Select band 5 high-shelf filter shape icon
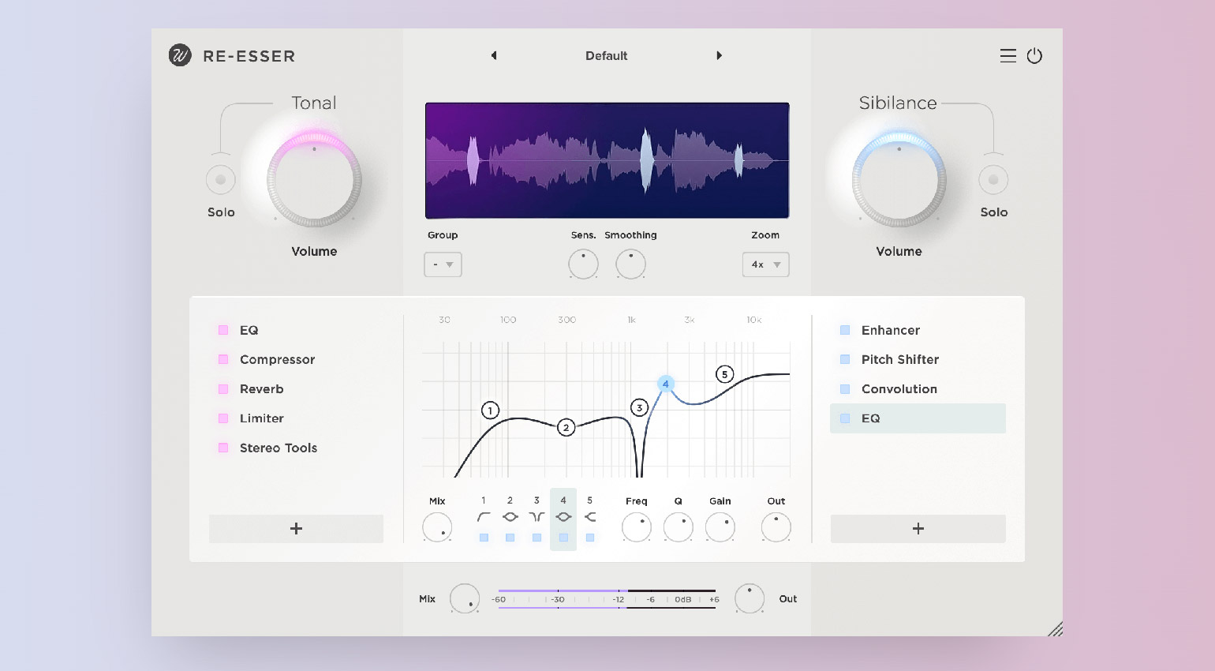1215x671 pixels. click(x=590, y=517)
